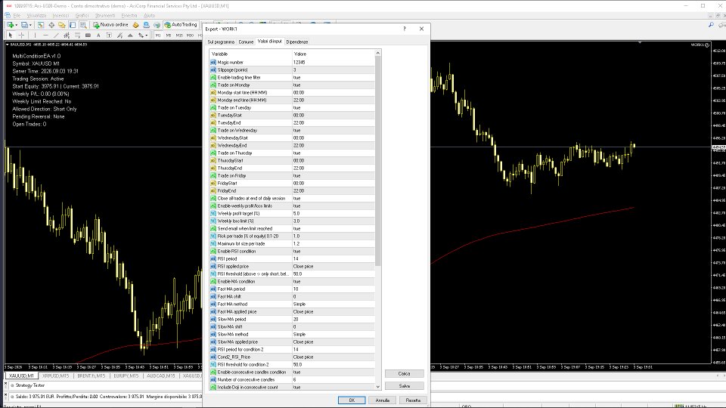Screen dimensions: 726x408
Task: Click the Annulla button
Action: click(383, 400)
